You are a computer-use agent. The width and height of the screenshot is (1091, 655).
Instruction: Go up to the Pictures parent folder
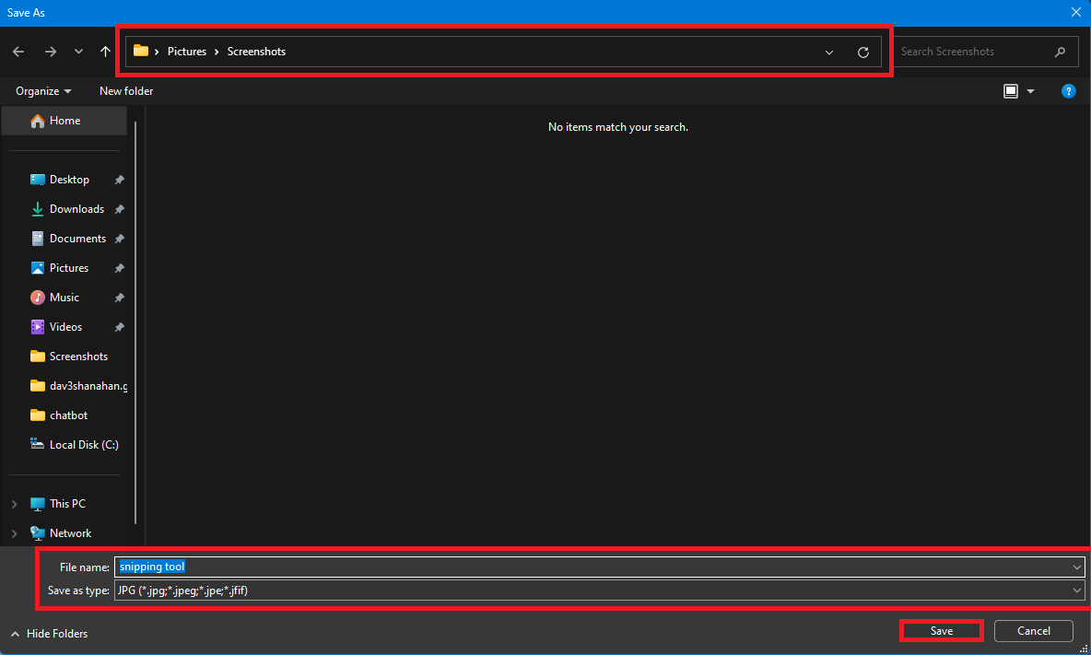(x=105, y=52)
